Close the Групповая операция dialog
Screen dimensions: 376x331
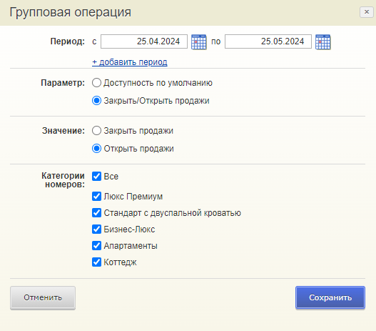pyautogui.click(x=367, y=12)
